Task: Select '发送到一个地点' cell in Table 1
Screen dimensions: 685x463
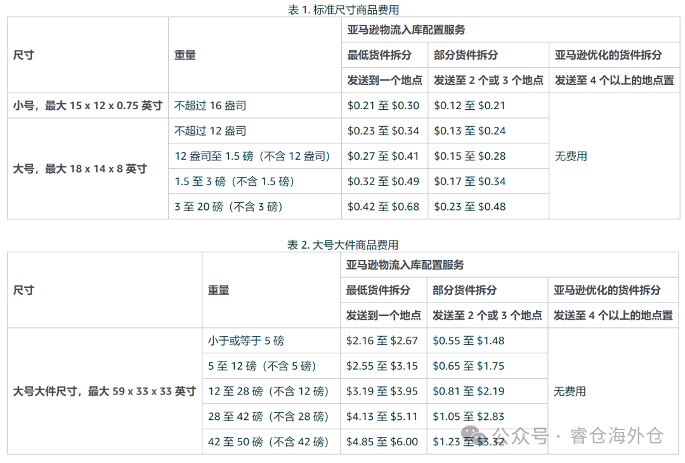Action: click(x=385, y=81)
